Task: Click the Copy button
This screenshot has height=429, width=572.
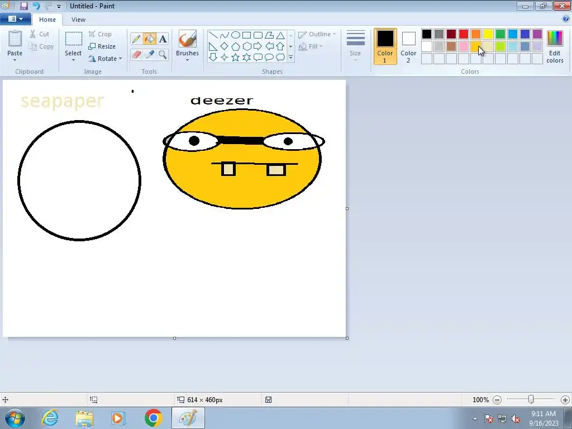Action: click(41, 46)
